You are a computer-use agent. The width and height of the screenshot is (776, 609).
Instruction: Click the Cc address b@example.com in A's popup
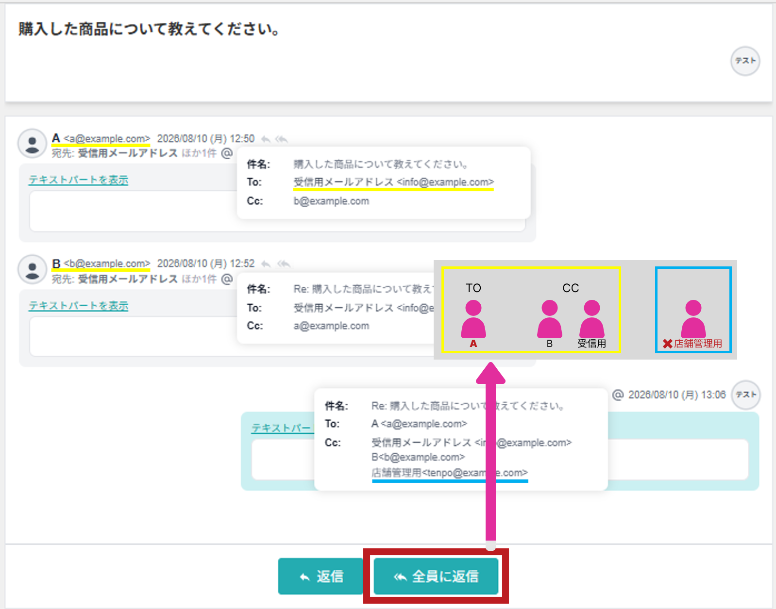[x=331, y=201]
